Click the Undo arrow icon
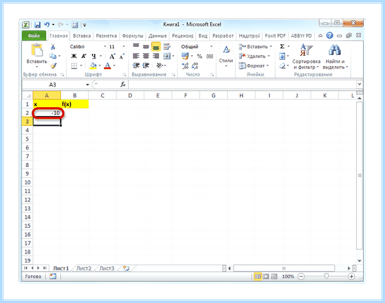385x303 pixels. 47,24
